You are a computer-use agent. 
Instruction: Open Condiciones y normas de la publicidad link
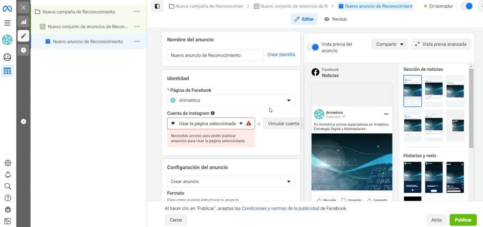(x=281, y=208)
